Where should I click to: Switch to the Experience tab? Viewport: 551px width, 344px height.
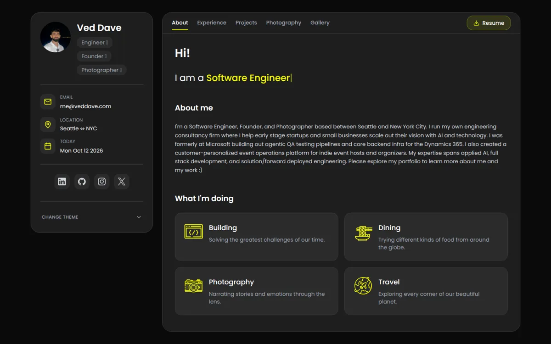click(212, 22)
